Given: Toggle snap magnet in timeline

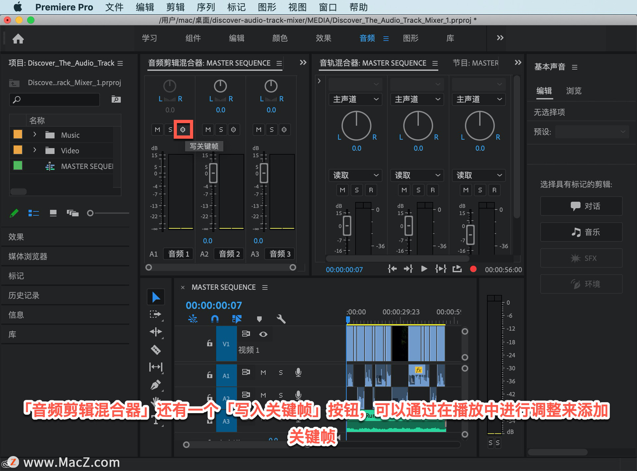Looking at the screenshot, I should 215,319.
